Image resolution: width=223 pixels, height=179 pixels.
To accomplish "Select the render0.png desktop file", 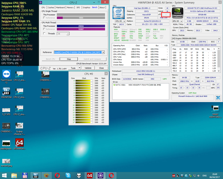I will pos(6,162).
